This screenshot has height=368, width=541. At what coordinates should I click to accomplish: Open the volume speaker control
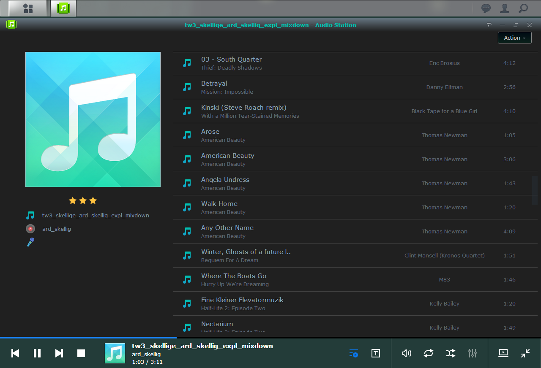407,353
